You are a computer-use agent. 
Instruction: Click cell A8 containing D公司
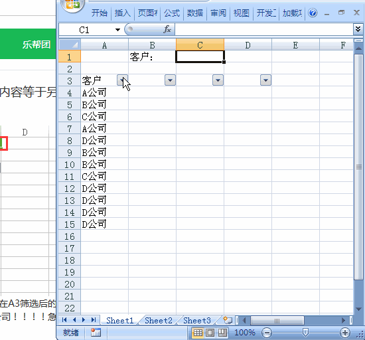tap(104, 140)
